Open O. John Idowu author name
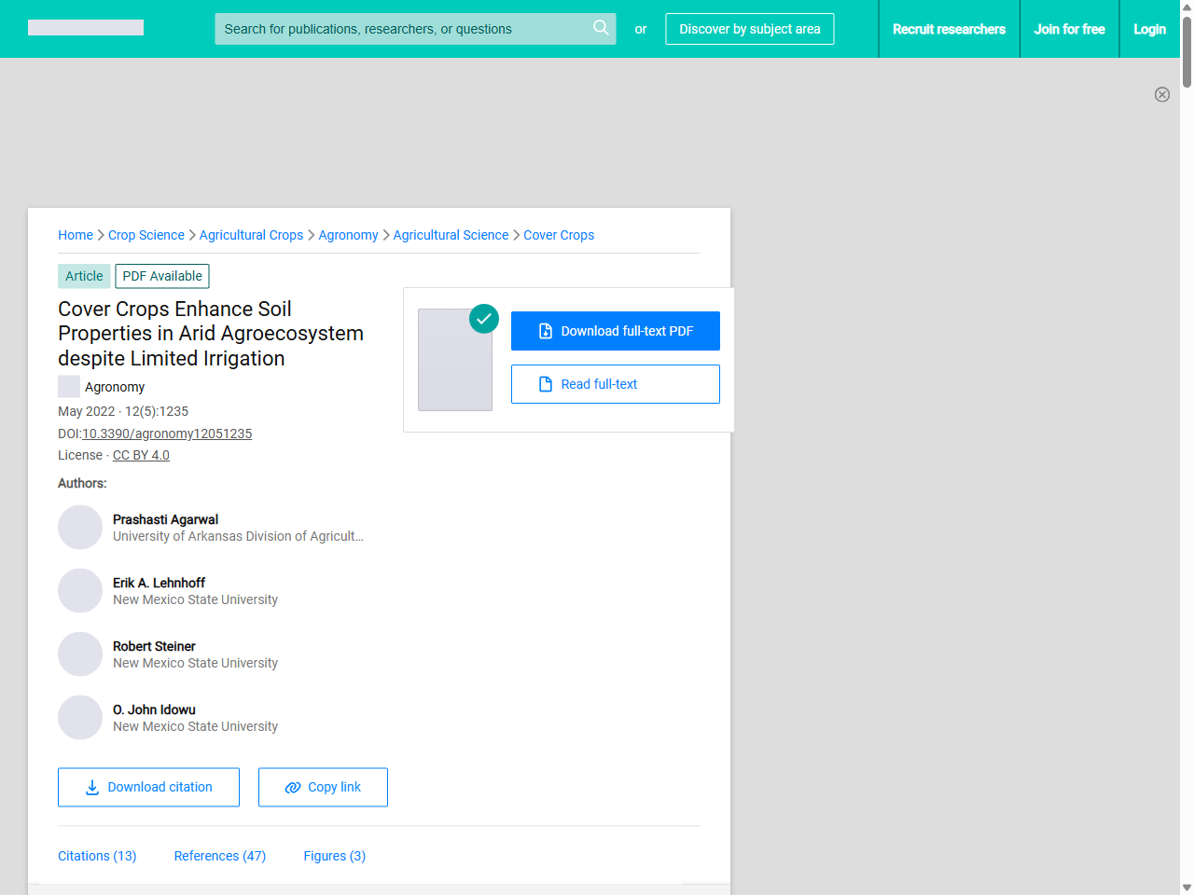This screenshot has width=1194, height=895. click(154, 709)
